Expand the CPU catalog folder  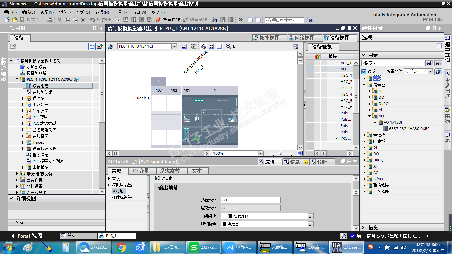tap(364, 78)
